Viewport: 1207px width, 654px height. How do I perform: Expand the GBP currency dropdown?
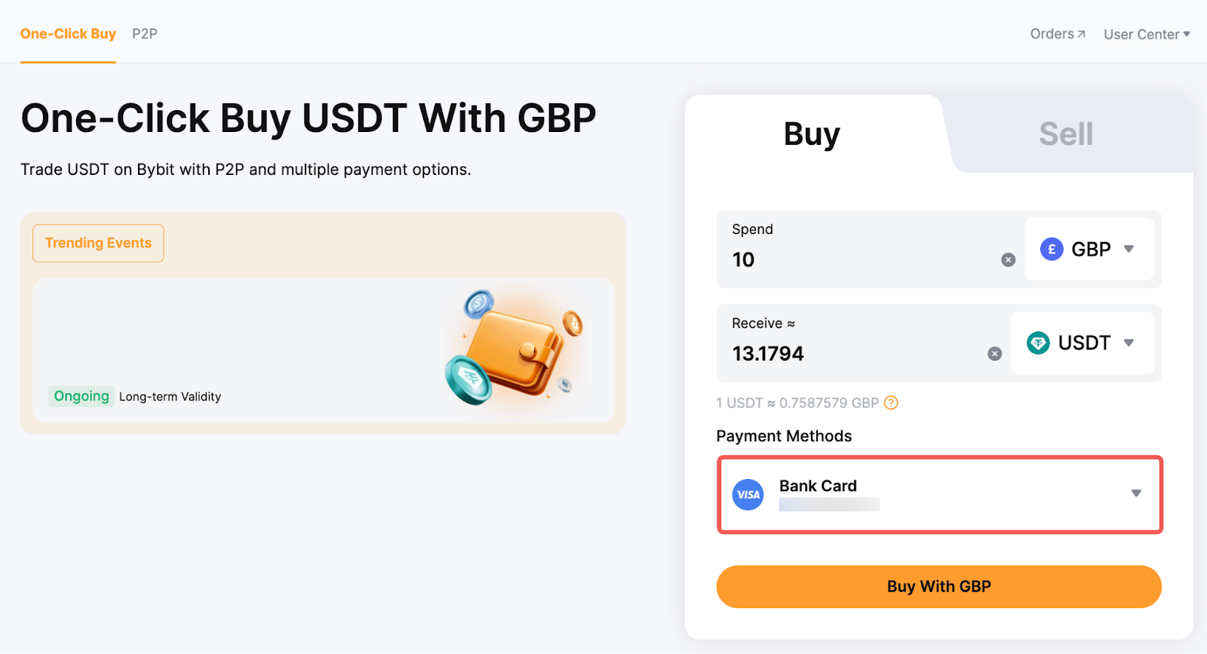tap(1129, 249)
